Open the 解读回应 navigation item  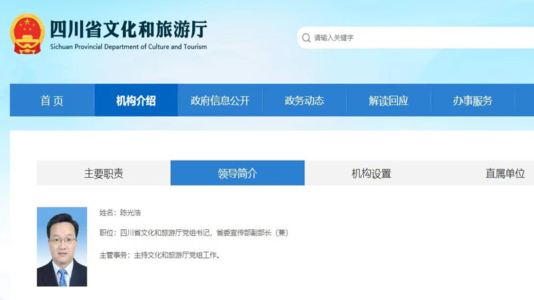click(388, 101)
